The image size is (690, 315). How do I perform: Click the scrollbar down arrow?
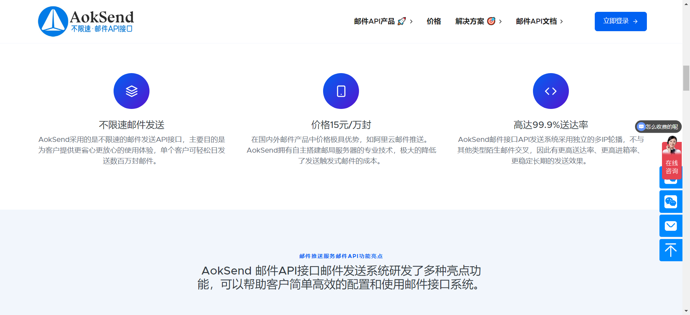point(686,311)
